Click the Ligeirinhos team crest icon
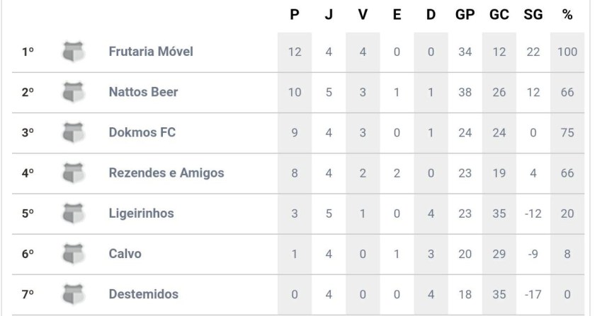 pyautogui.click(x=73, y=213)
